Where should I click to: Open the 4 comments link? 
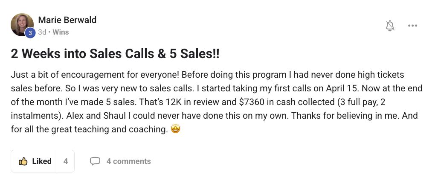click(x=128, y=161)
